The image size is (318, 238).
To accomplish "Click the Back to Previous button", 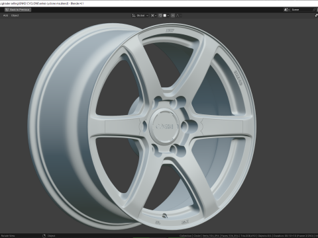I will coord(18,10).
